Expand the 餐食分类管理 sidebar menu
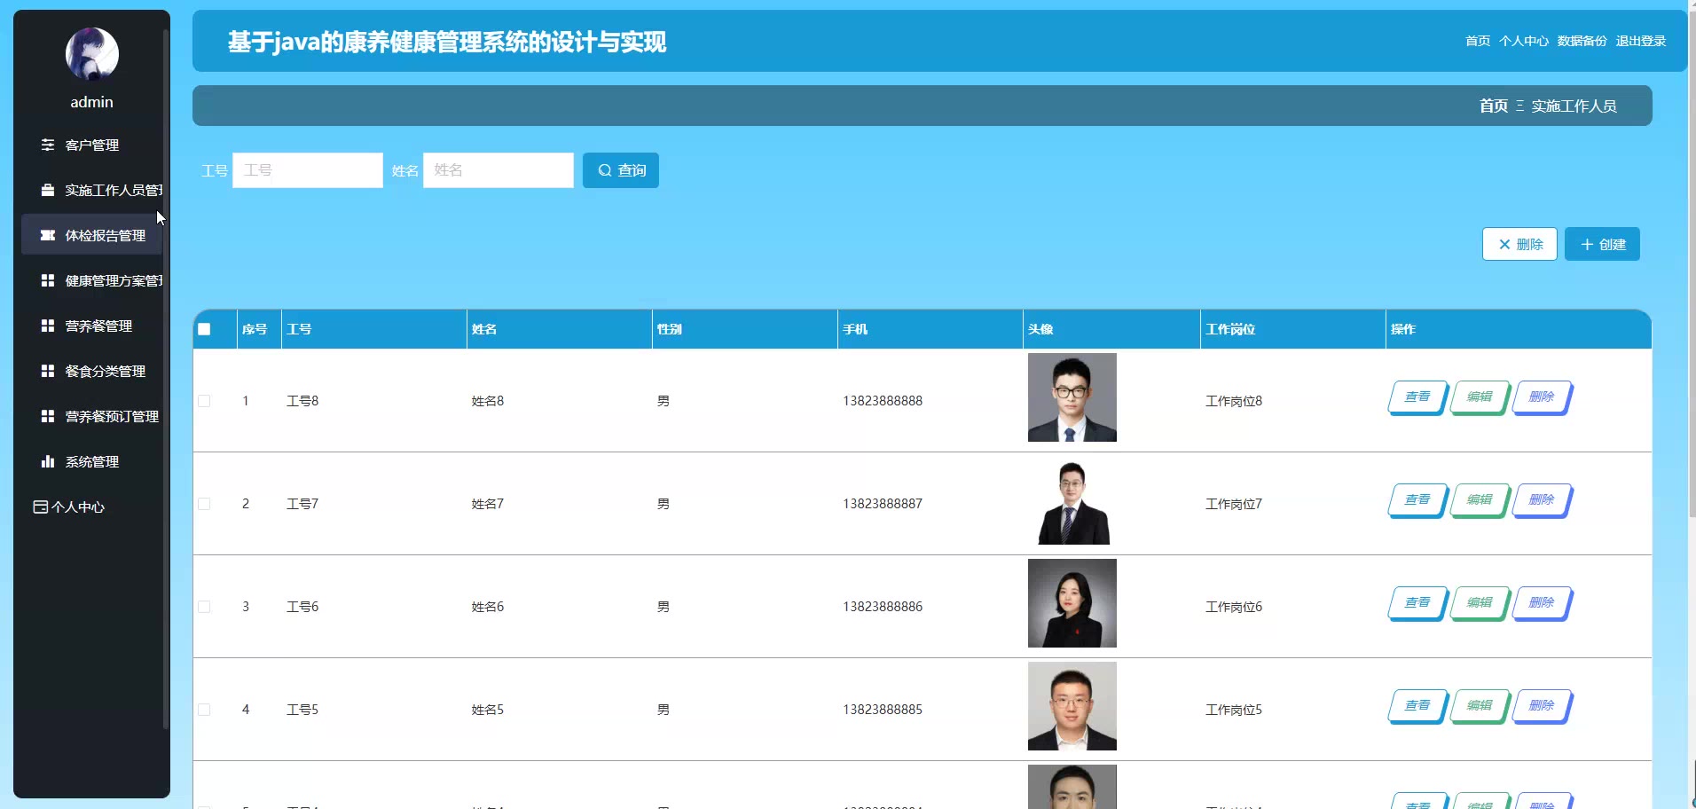1696x809 pixels. point(105,371)
